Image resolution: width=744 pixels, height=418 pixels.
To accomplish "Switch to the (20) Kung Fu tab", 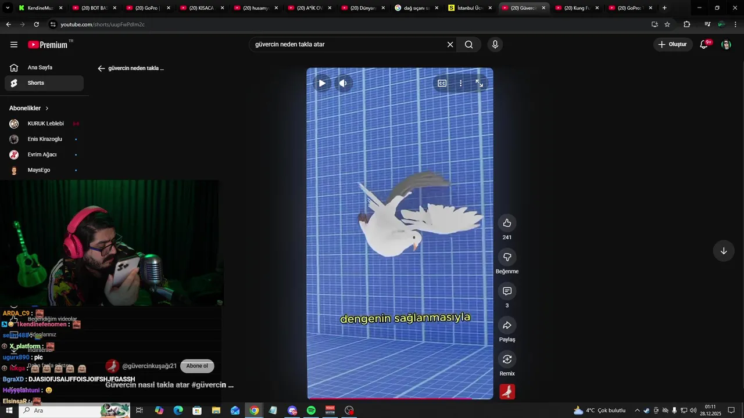I will click(x=577, y=8).
